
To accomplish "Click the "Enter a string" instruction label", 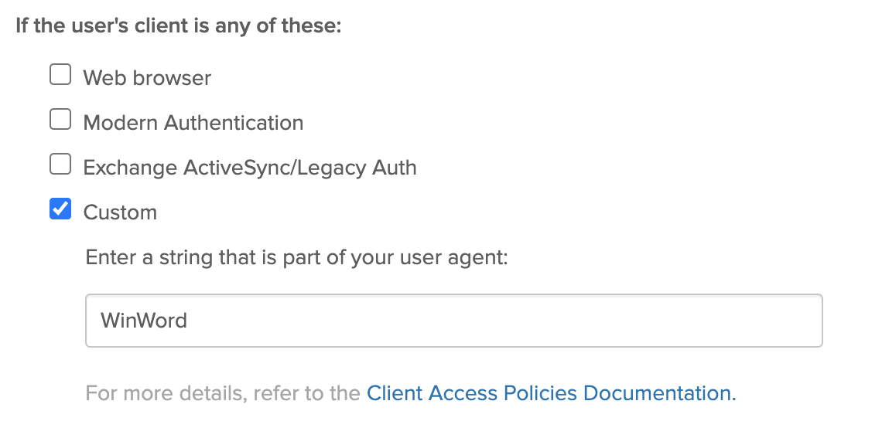I will point(296,257).
